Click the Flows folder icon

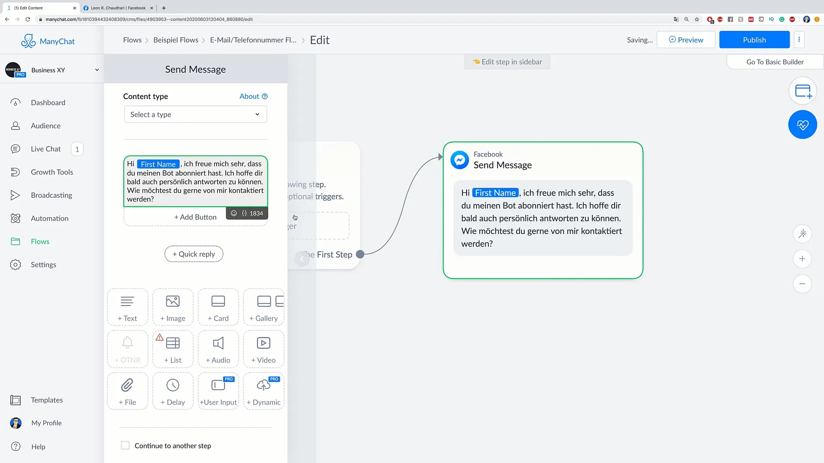point(15,241)
